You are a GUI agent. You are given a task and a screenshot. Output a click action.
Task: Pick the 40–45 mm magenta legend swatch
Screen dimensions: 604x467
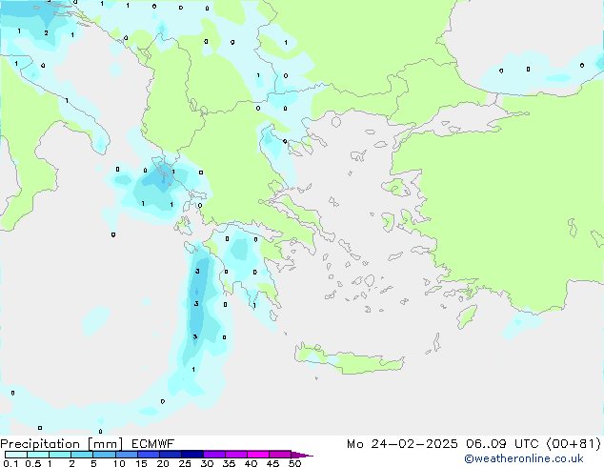[258, 455]
